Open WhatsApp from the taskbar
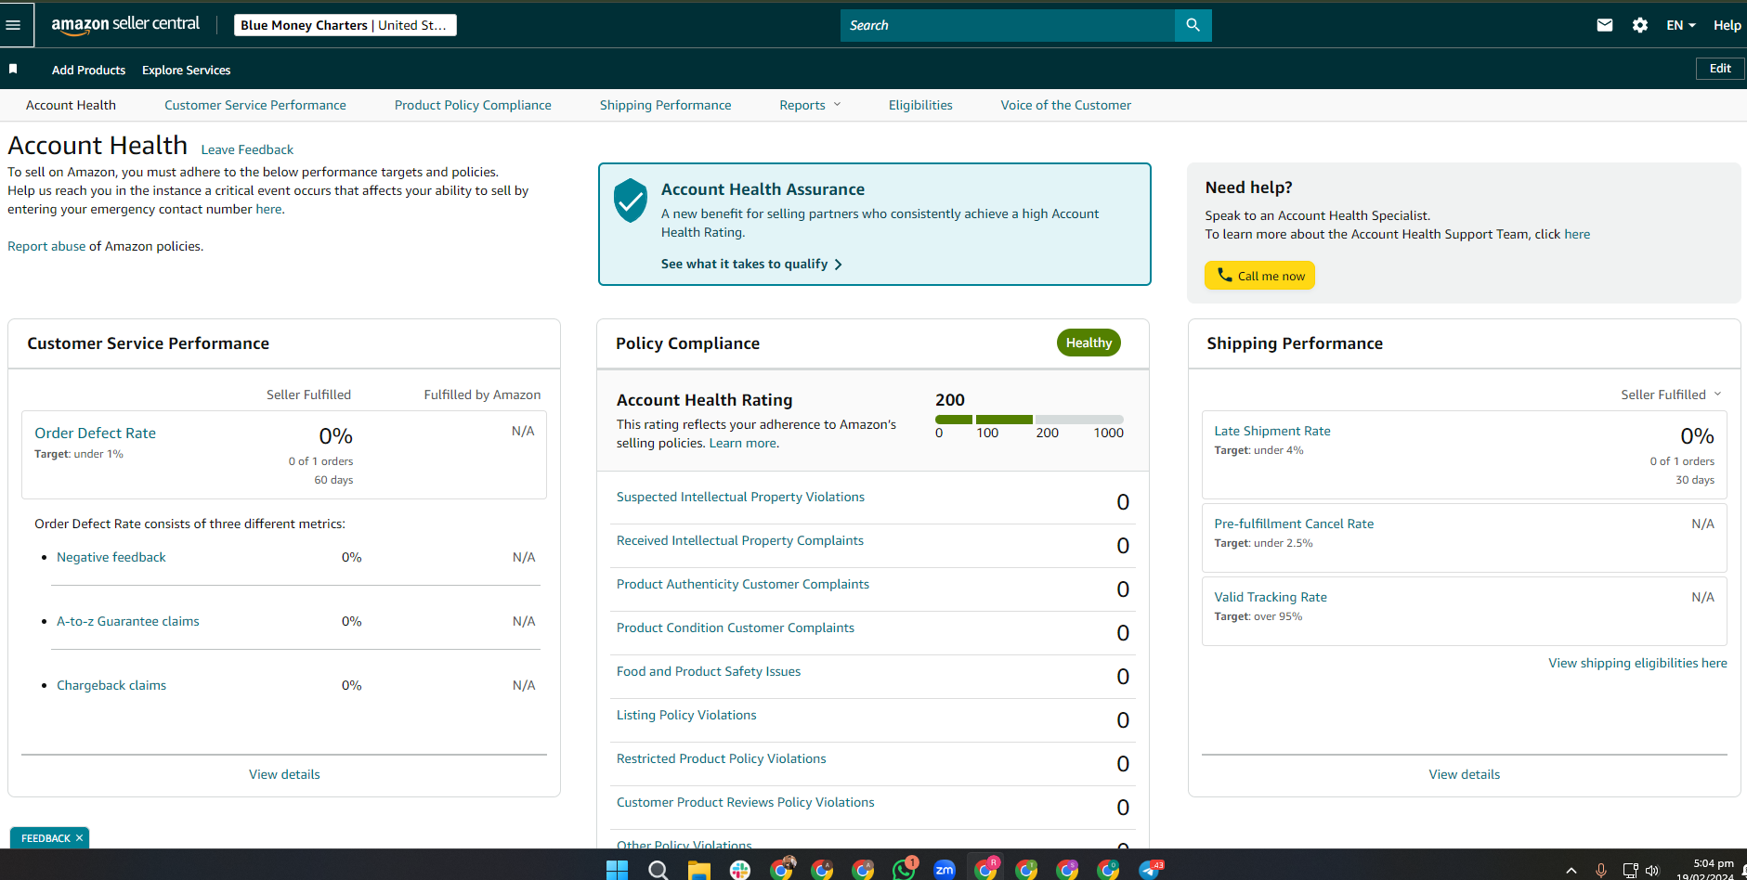Screen dimensions: 1747x880 [x=903, y=870]
